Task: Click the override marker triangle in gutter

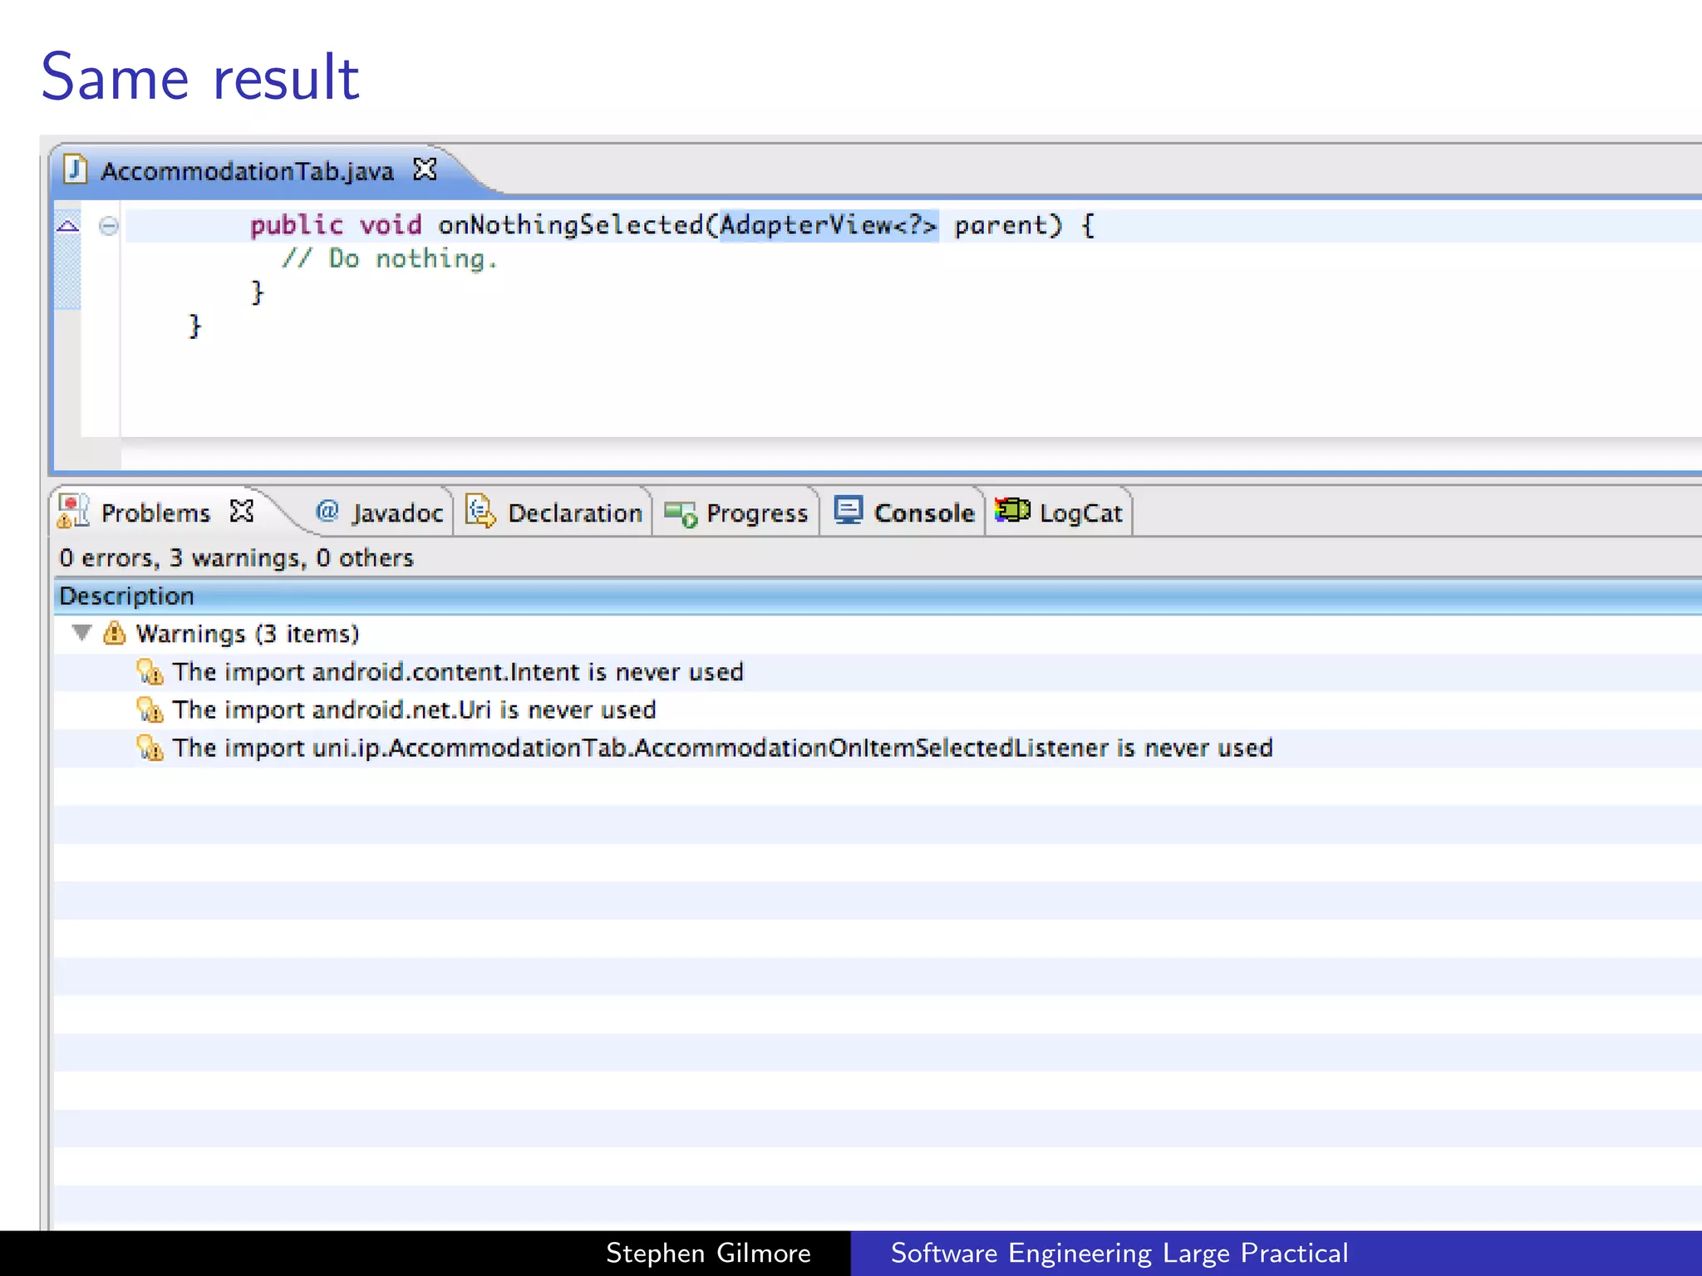Action: click(x=68, y=225)
